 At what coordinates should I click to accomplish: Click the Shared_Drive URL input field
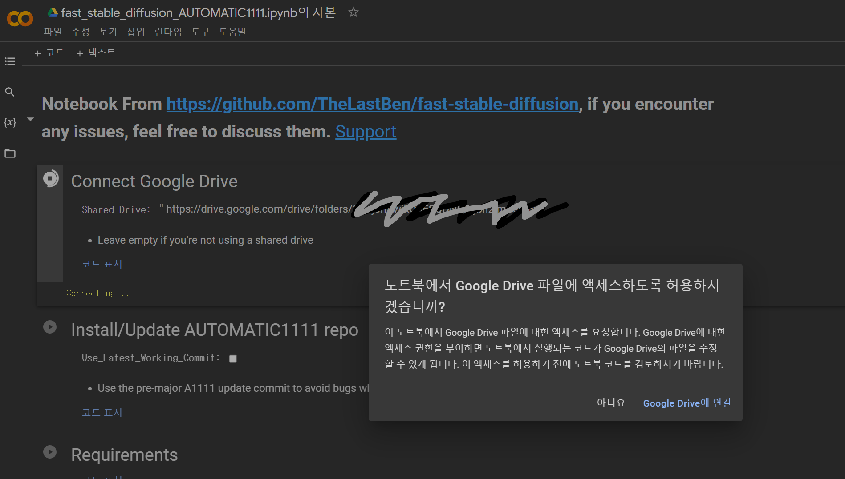click(505, 209)
